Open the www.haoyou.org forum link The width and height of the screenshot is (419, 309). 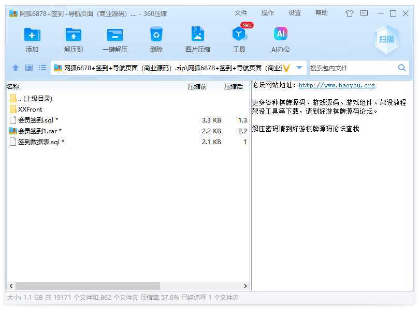pos(337,85)
